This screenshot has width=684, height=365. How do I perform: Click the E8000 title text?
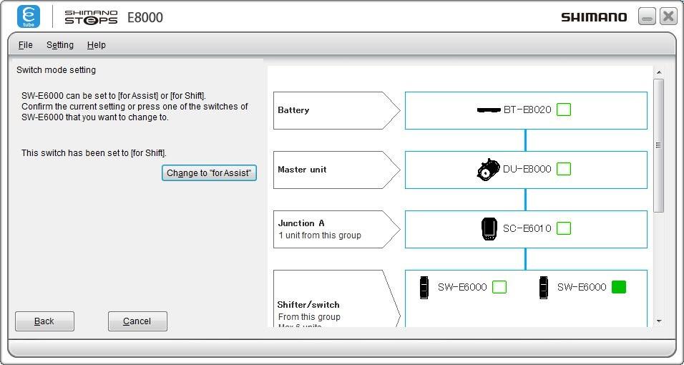point(145,17)
